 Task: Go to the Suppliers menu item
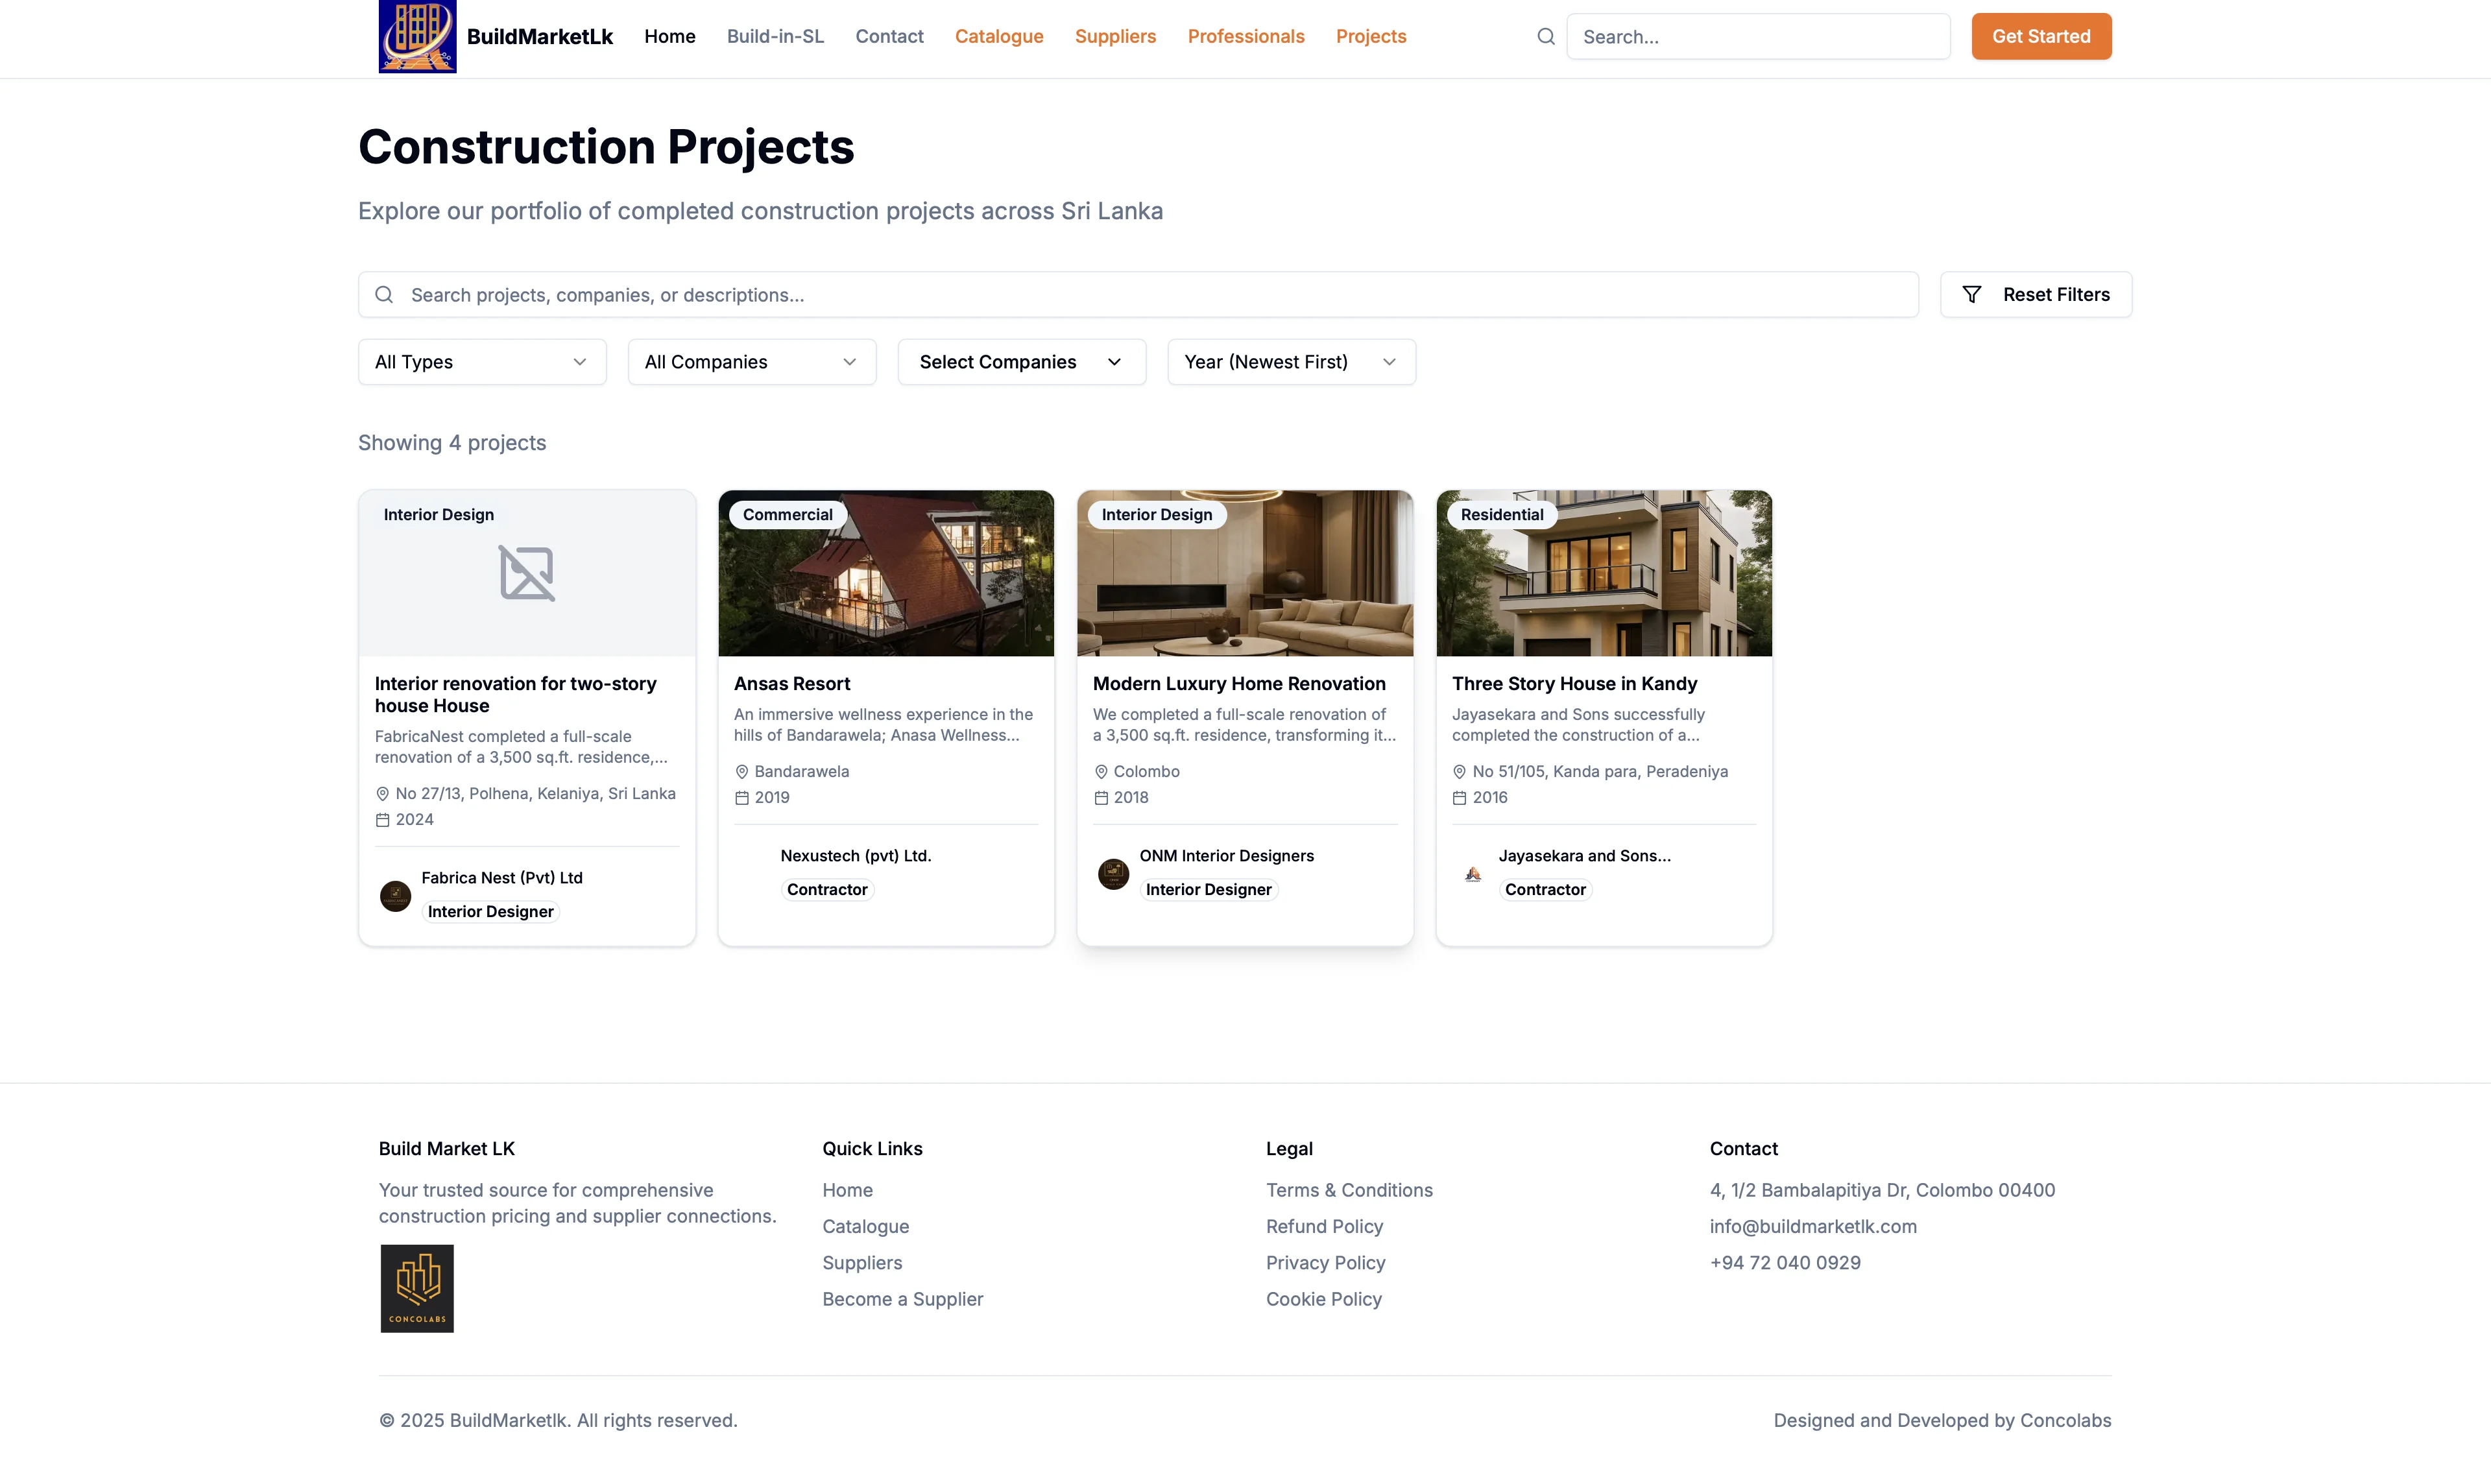[1115, 36]
